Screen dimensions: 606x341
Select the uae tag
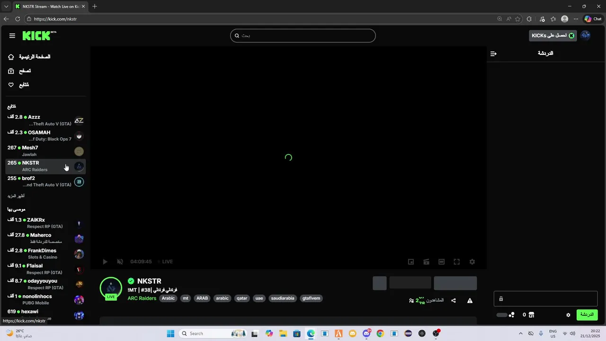[x=259, y=298]
